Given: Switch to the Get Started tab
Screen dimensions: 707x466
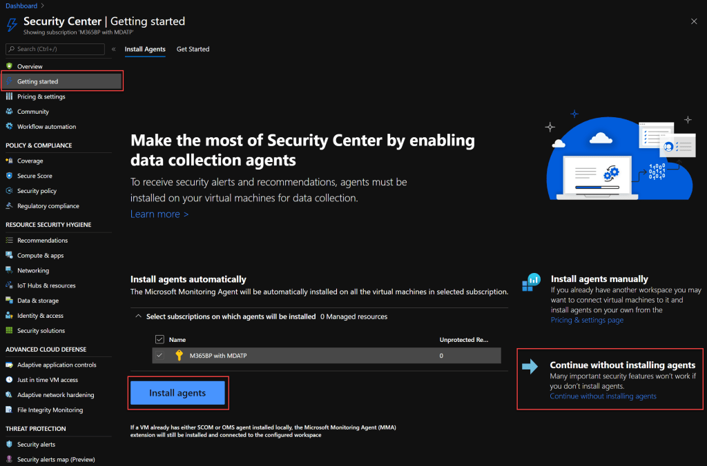Looking at the screenshot, I should (x=193, y=49).
